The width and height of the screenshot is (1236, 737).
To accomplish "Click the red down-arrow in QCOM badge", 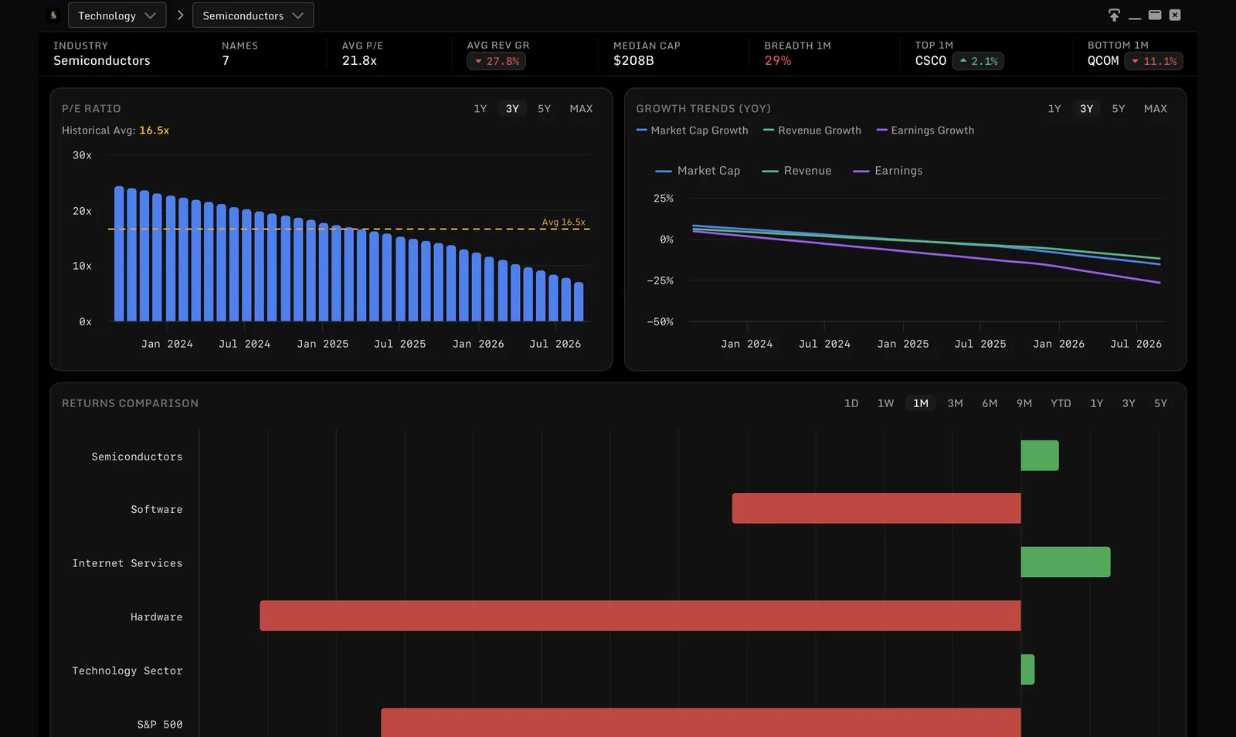I will 1135,61.
